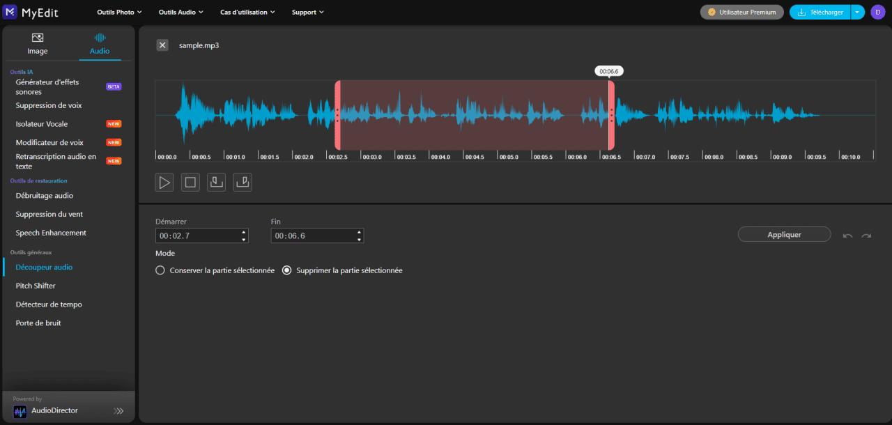Expand the AudioDirector promotion arrows
This screenshot has height=425, width=892.
(x=119, y=411)
